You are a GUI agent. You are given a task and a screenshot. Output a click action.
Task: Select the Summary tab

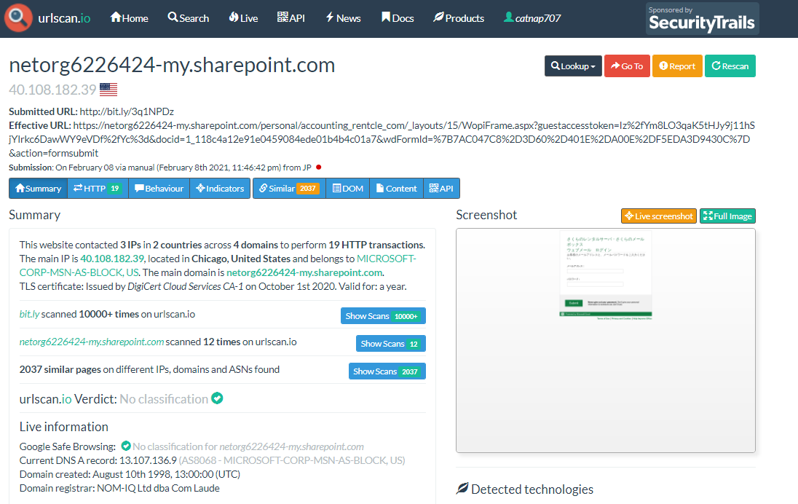[x=38, y=189]
